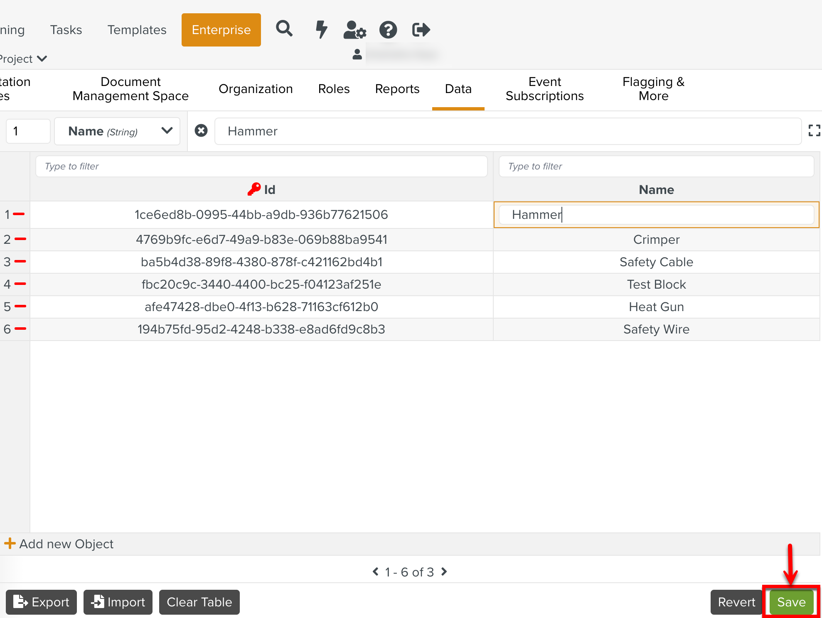
Task: Click the Clear Table button
Action: (199, 602)
